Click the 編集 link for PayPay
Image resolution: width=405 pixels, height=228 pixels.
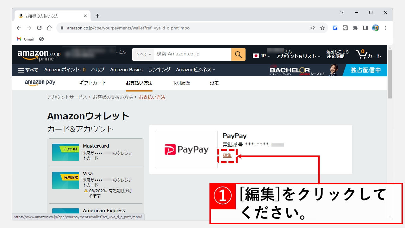click(x=227, y=155)
